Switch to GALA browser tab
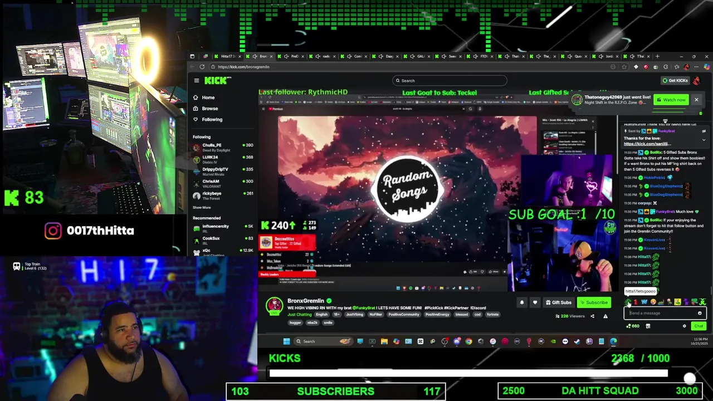The width and height of the screenshot is (713, 401). click(418, 56)
